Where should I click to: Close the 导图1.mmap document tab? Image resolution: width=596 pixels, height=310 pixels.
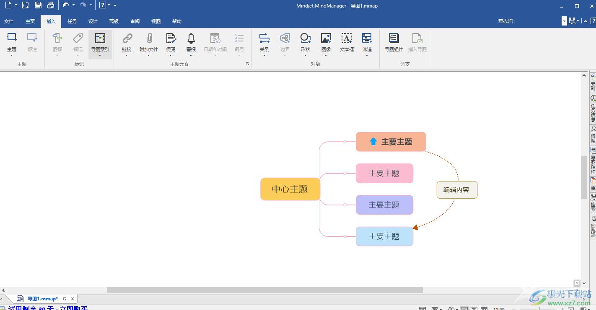tap(73, 299)
